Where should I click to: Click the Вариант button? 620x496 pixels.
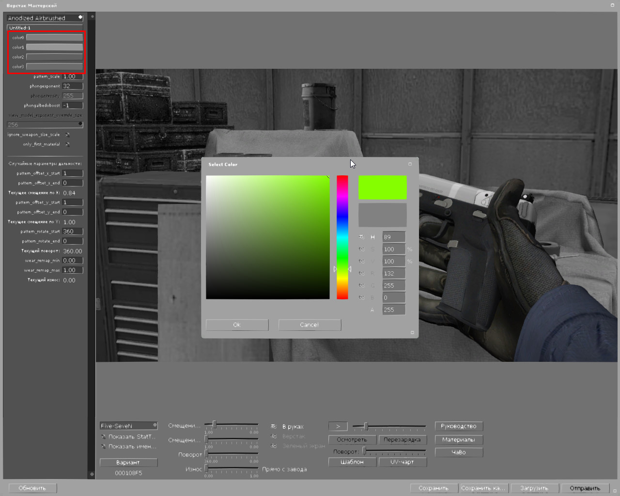click(x=128, y=463)
